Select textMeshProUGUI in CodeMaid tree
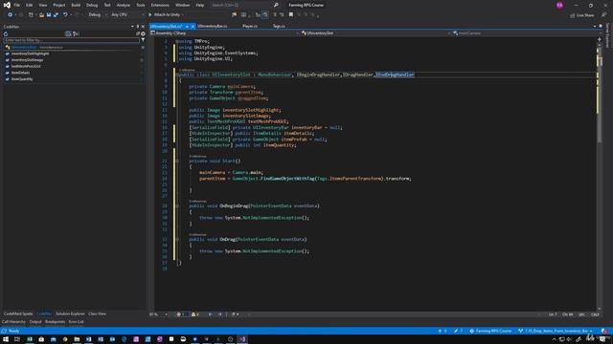613x344 pixels. click(x=26, y=66)
